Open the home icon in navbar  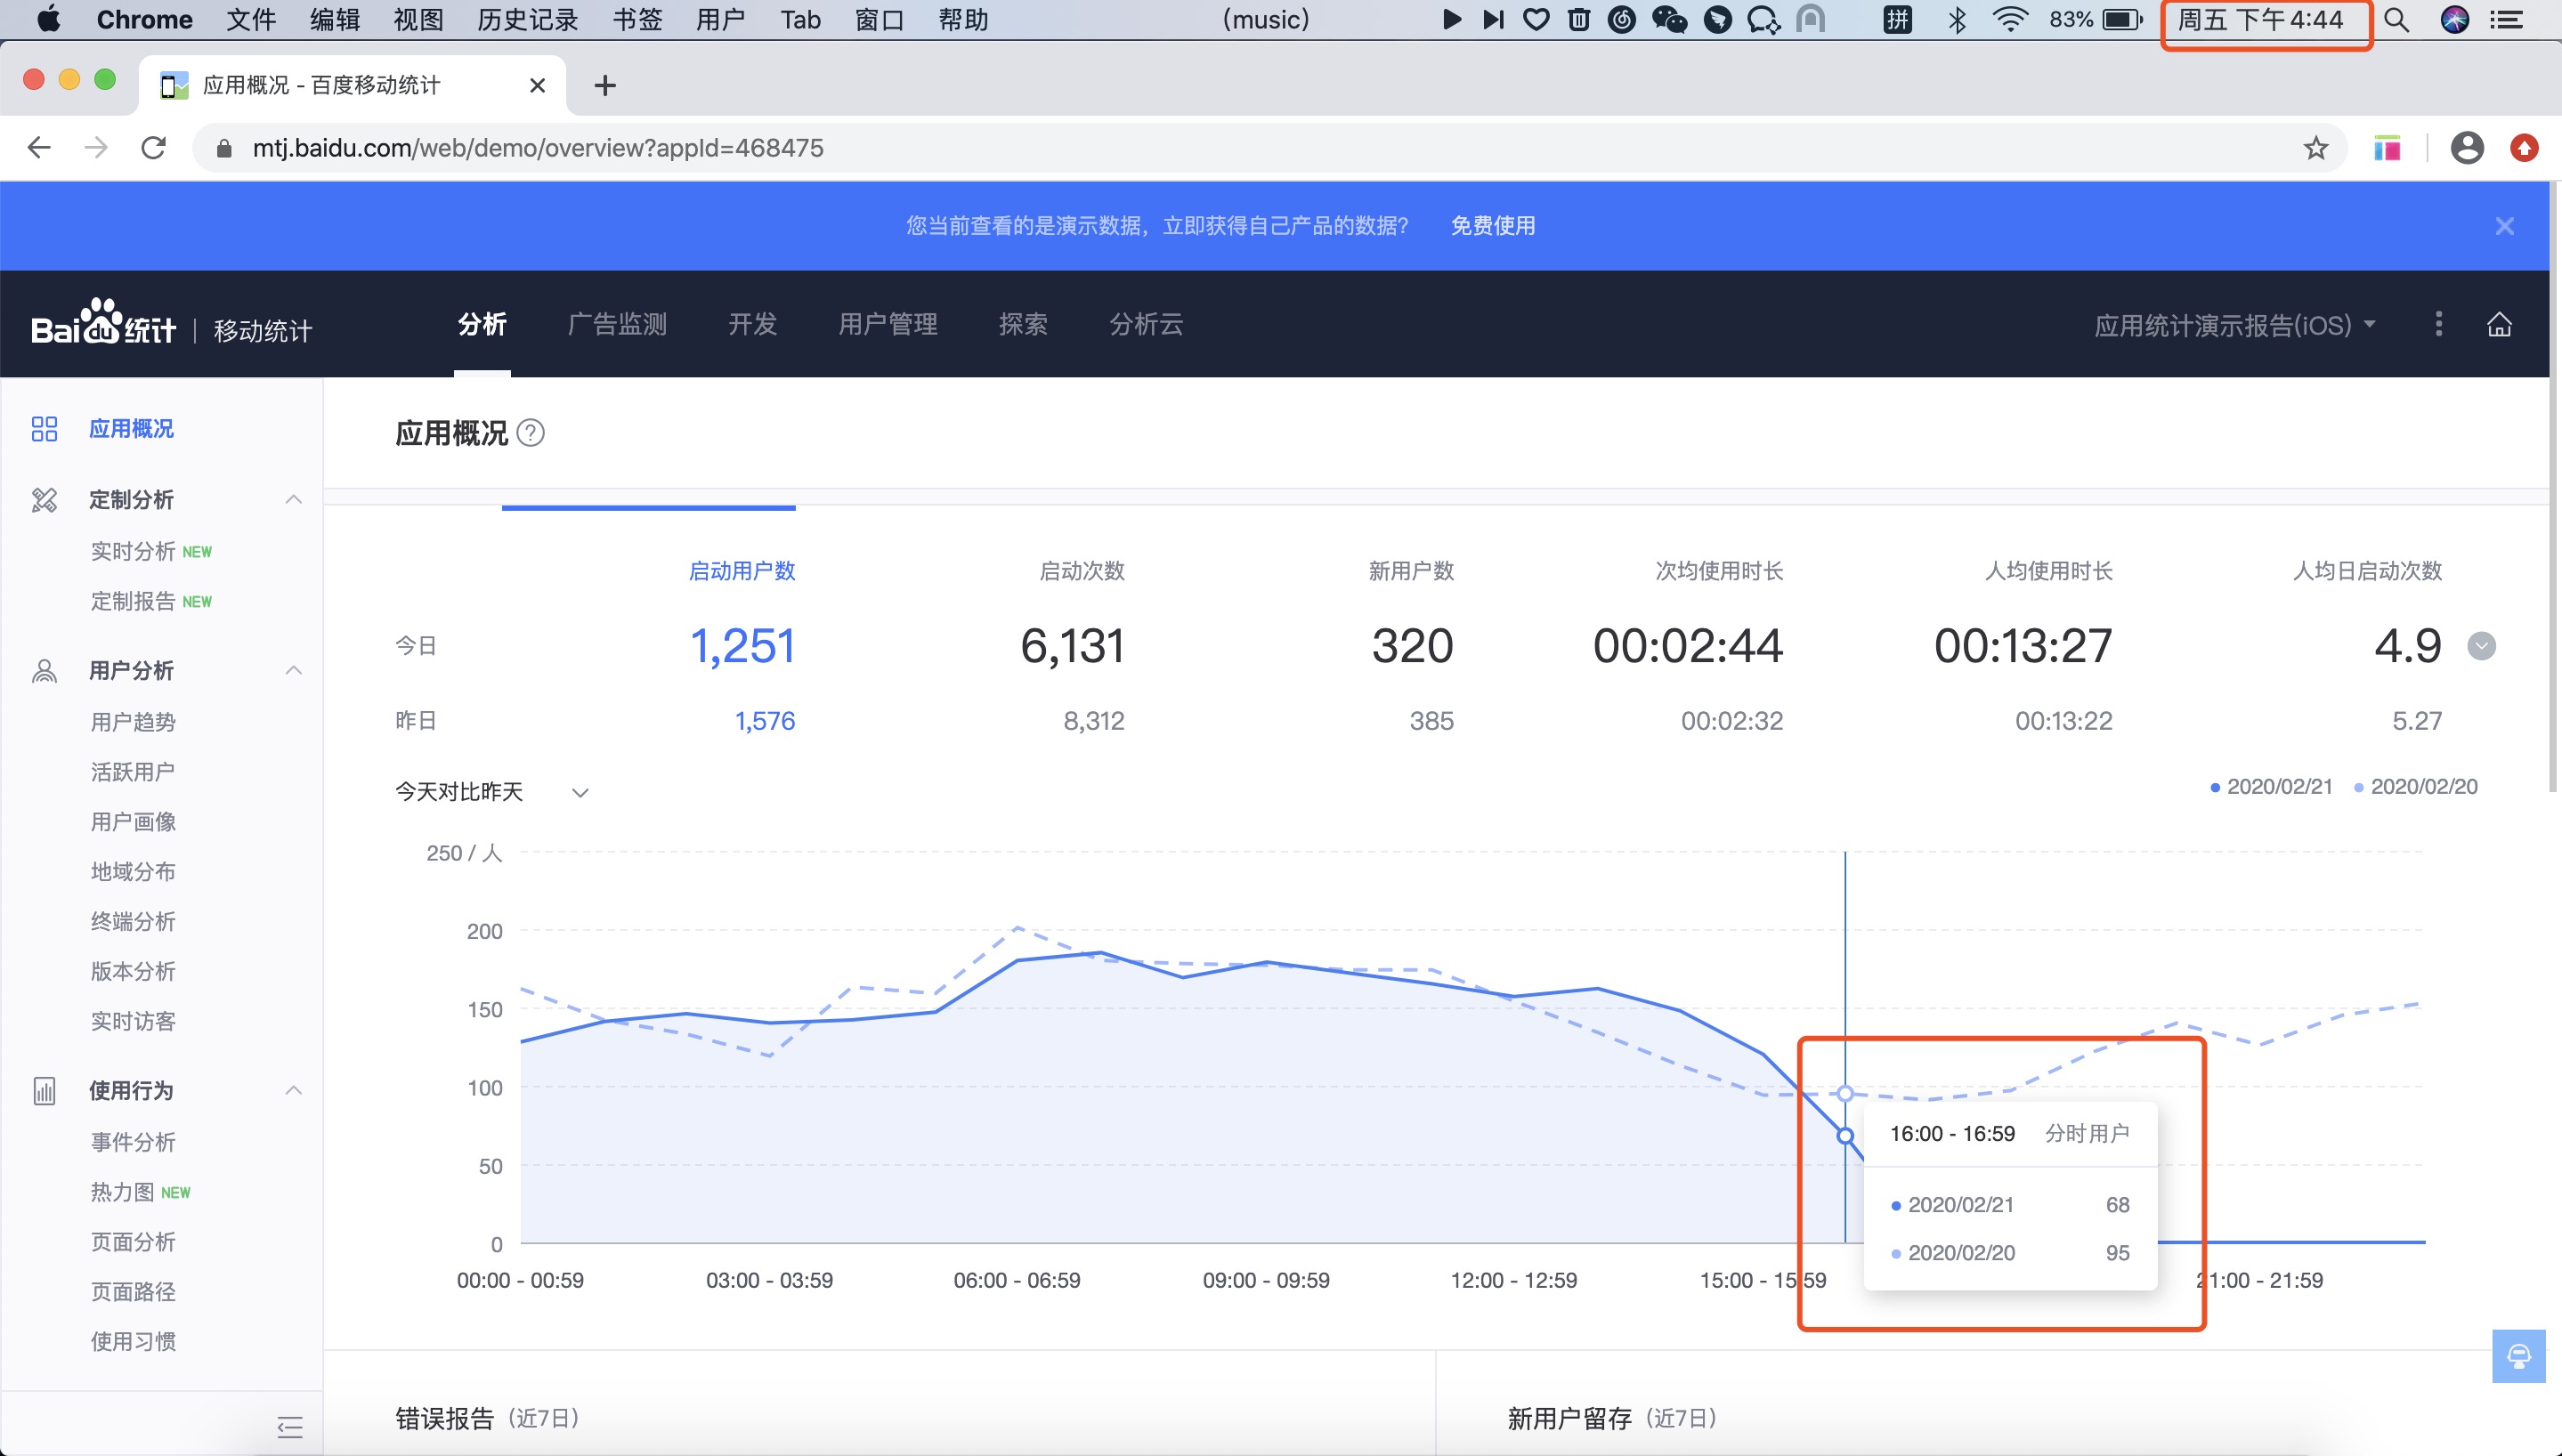[2499, 324]
